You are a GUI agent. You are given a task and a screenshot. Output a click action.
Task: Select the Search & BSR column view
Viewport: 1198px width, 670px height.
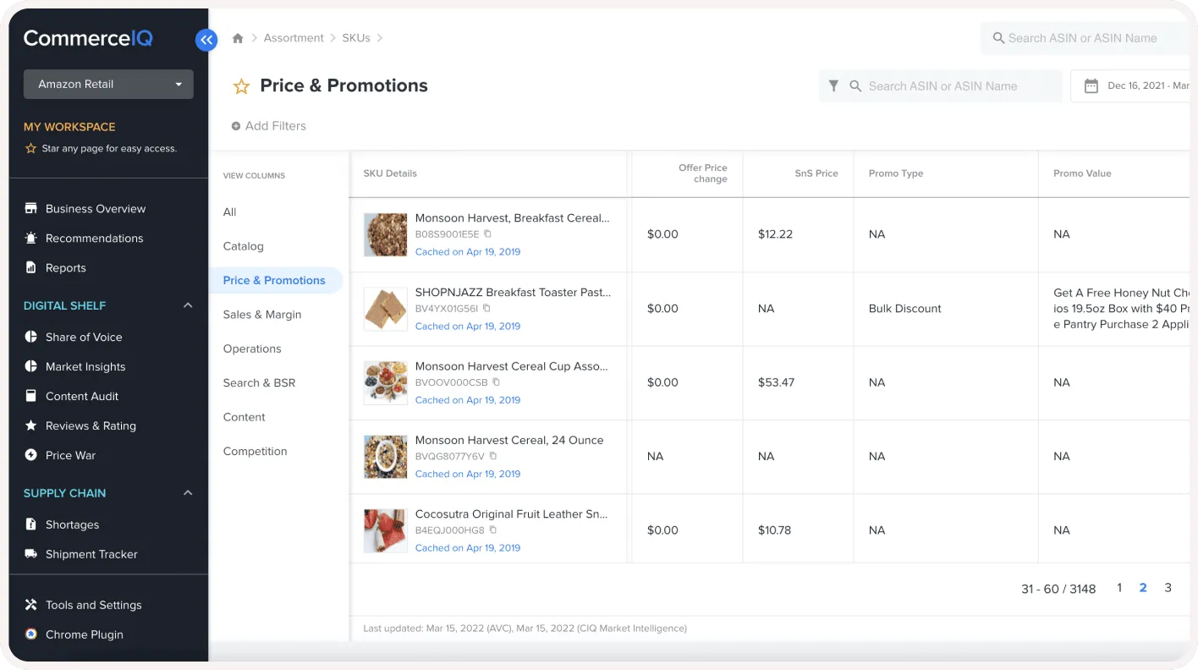(259, 383)
